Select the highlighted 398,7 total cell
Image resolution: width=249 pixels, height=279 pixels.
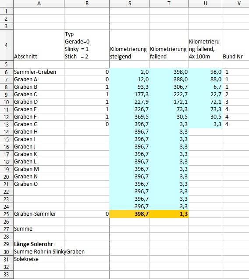(129, 214)
